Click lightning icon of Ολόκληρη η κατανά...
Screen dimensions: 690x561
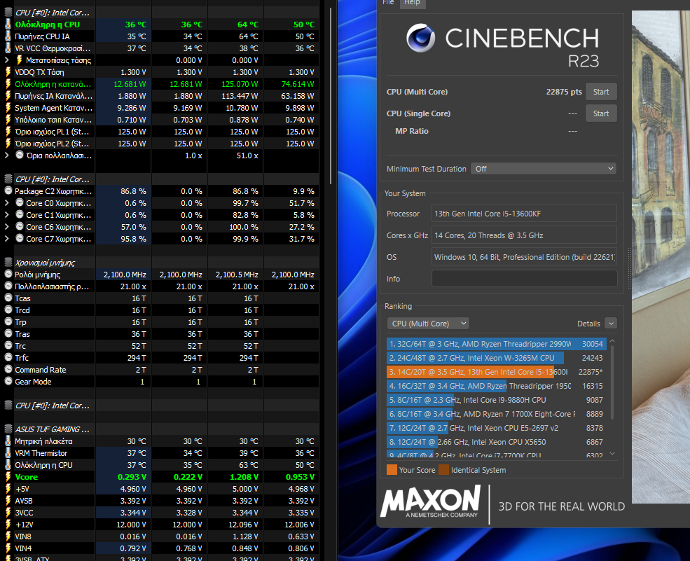[x=8, y=84]
